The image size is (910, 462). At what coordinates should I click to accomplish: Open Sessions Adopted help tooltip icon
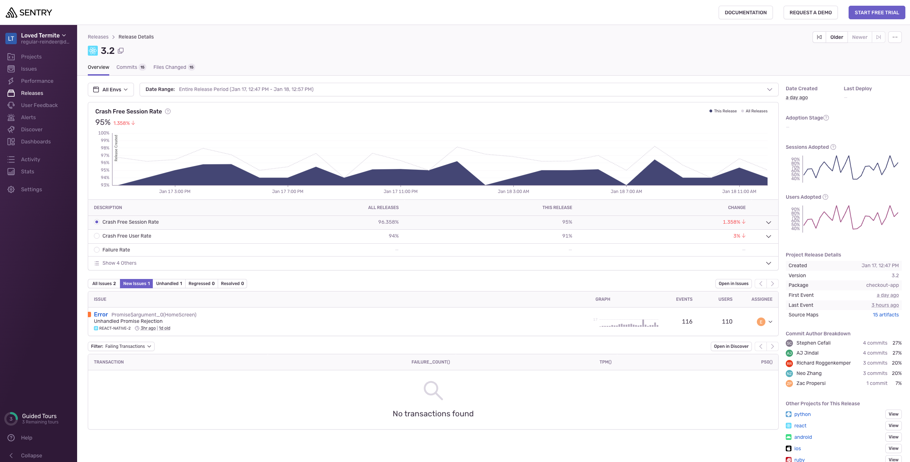[833, 147]
